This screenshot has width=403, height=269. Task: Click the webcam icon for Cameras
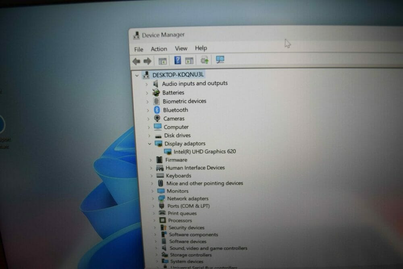(157, 118)
